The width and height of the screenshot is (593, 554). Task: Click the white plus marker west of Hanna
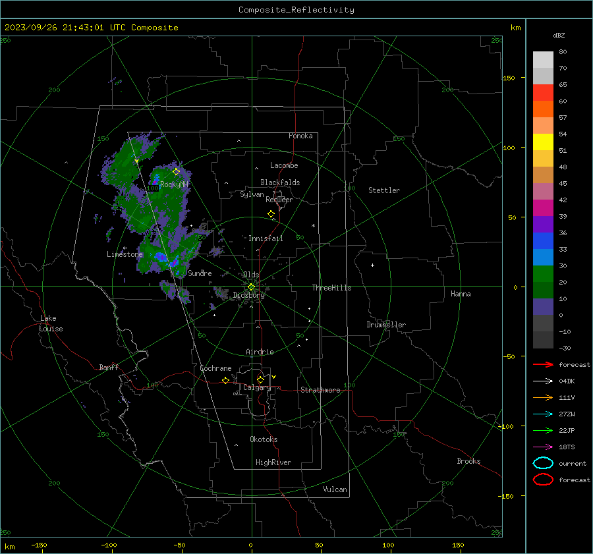pos(372,265)
